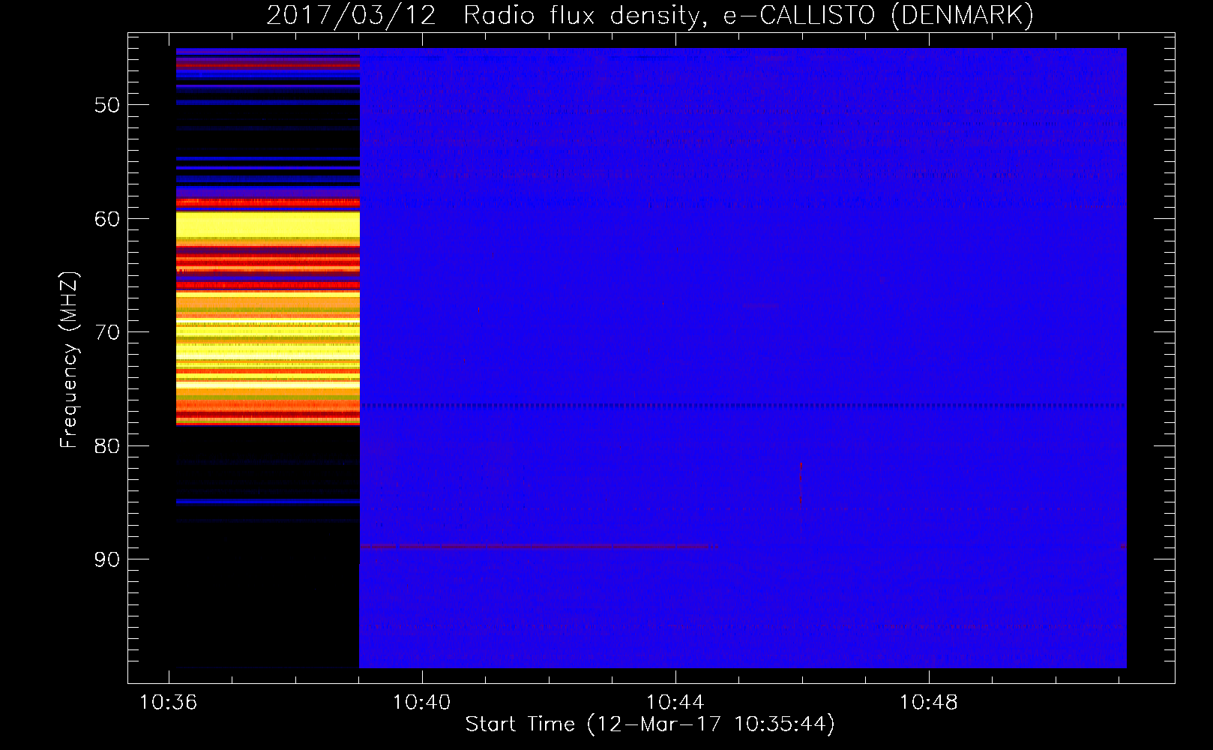The image size is (1213, 750).
Task: Click the dotted dark line near 76 MHz
Action: 743,405
